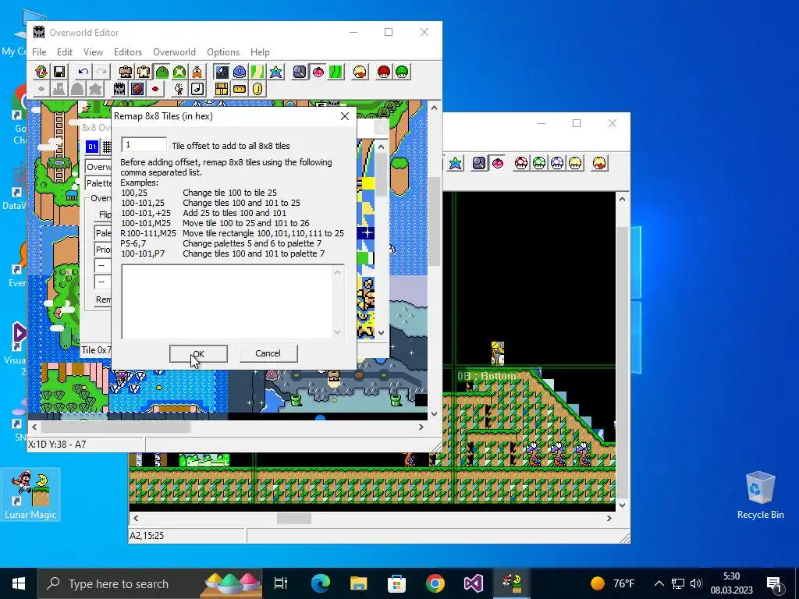The height and width of the screenshot is (599, 799).
Task: Click the blue switch palace dome icon
Action: coord(240,72)
